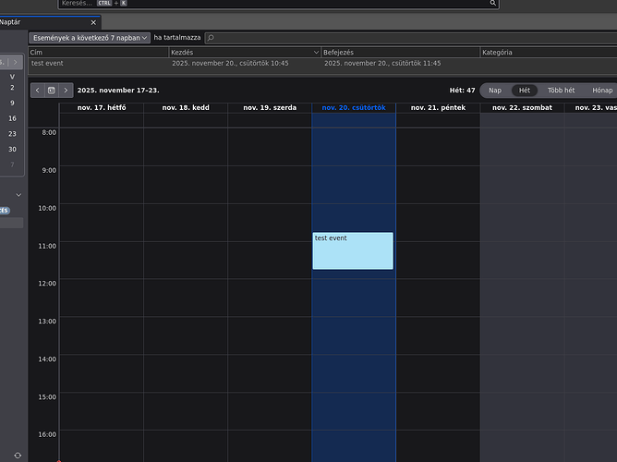Image resolution: width=617 pixels, height=462 pixels.
Task: Collapse the sidebar section with the chevron
Action: 19,194
